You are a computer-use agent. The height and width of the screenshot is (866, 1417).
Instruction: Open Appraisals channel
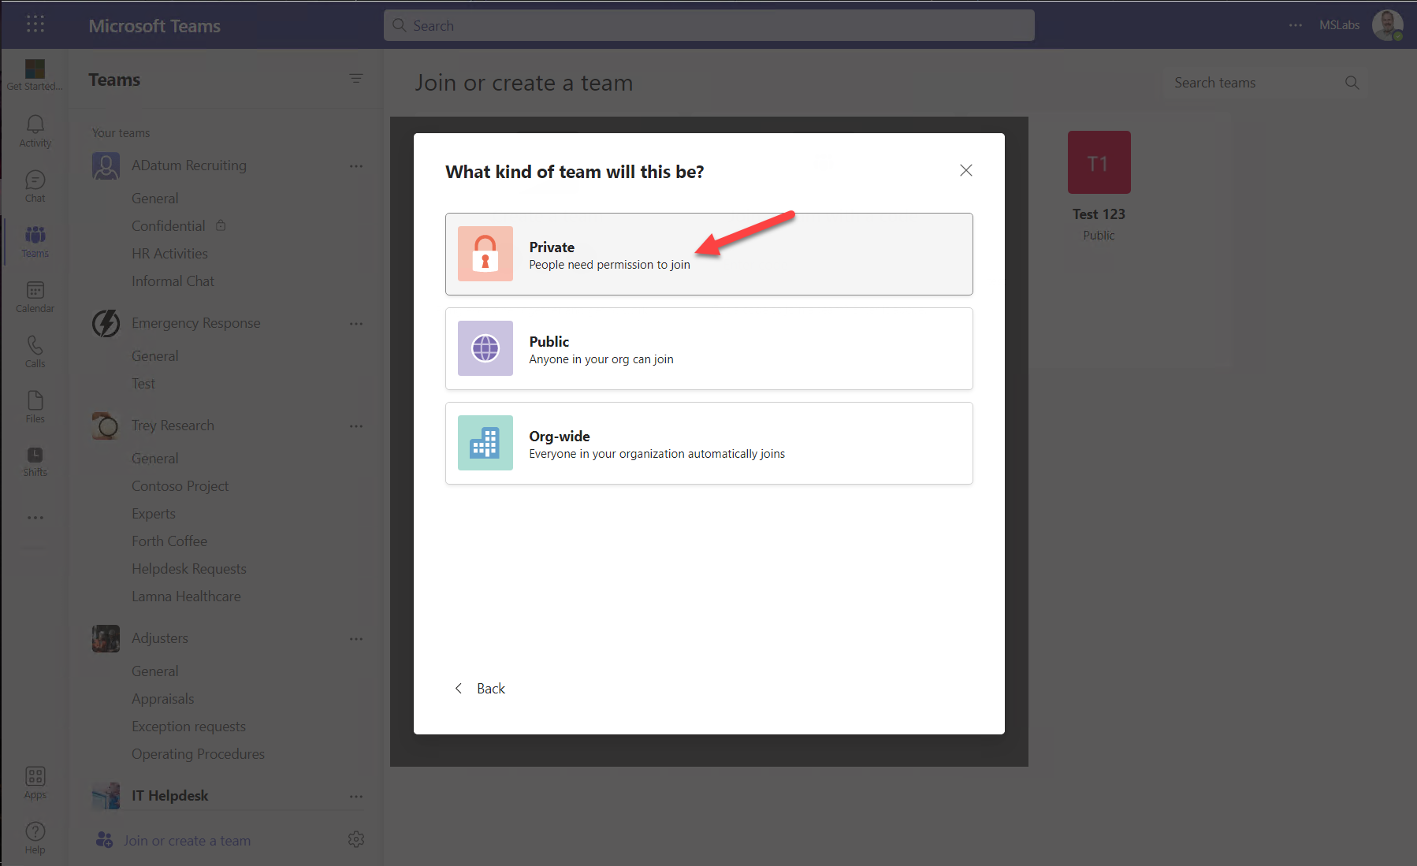(x=162, y=699)
